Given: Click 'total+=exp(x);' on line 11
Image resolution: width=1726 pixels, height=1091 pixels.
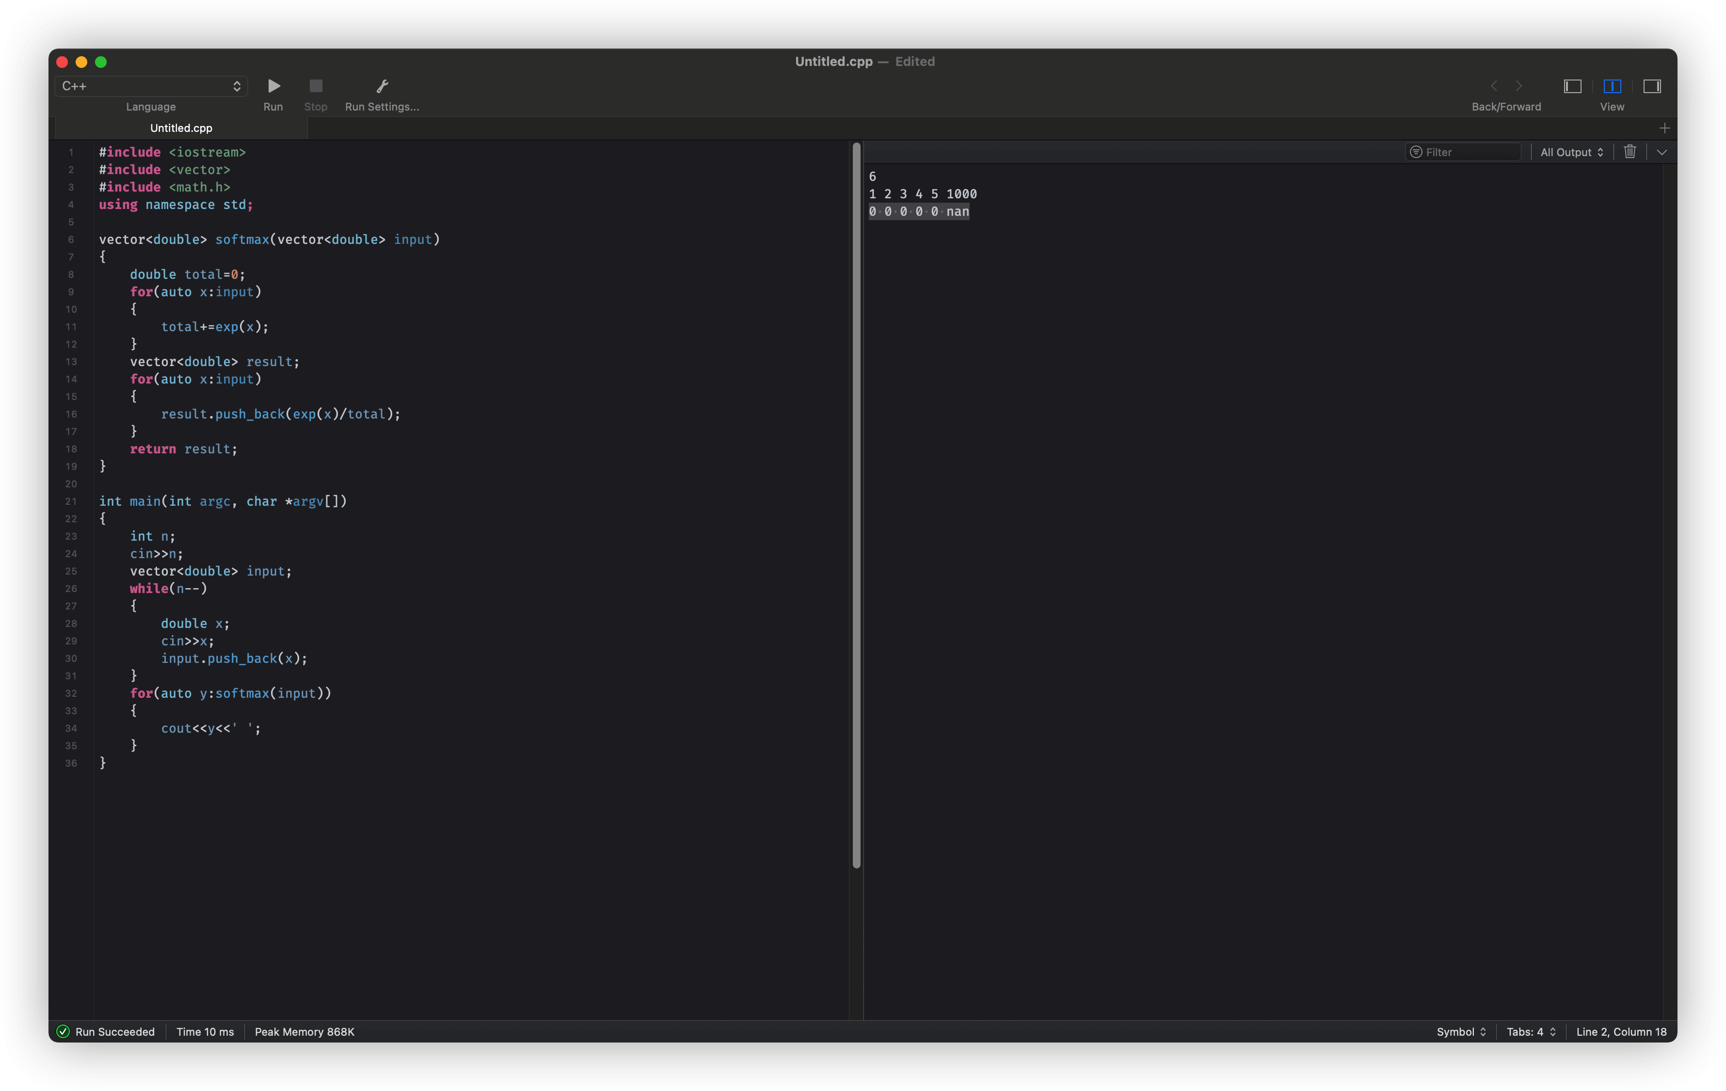Looking at the screenshot, I should pyautogui.click(x=215, y=327).
